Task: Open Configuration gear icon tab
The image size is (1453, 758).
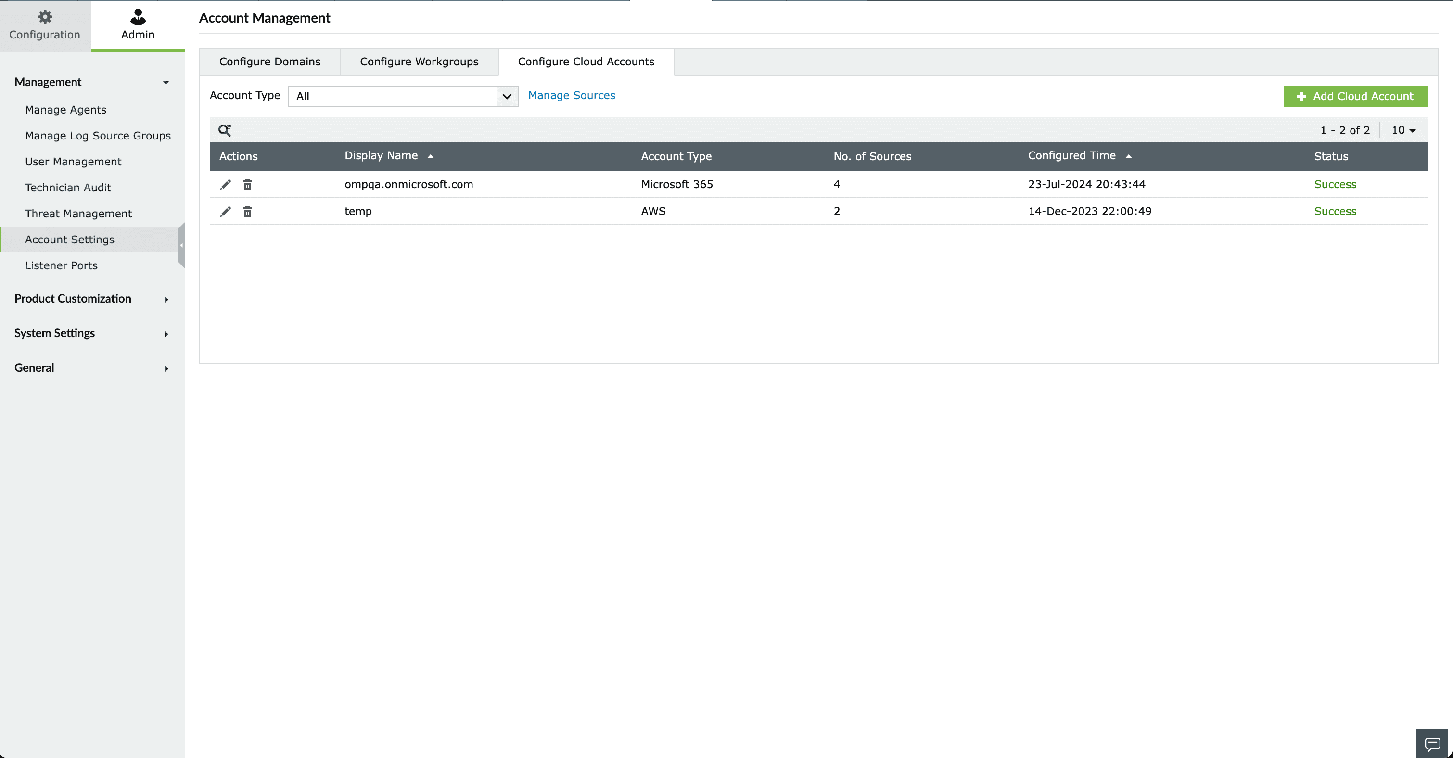Action: pos(45,25)
